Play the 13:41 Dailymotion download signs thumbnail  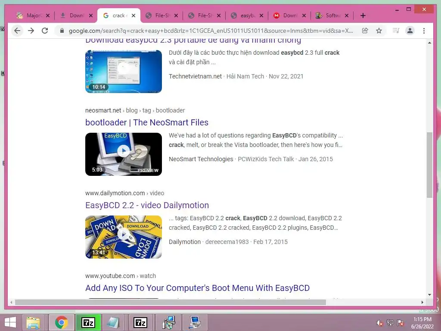coord(124,237)
